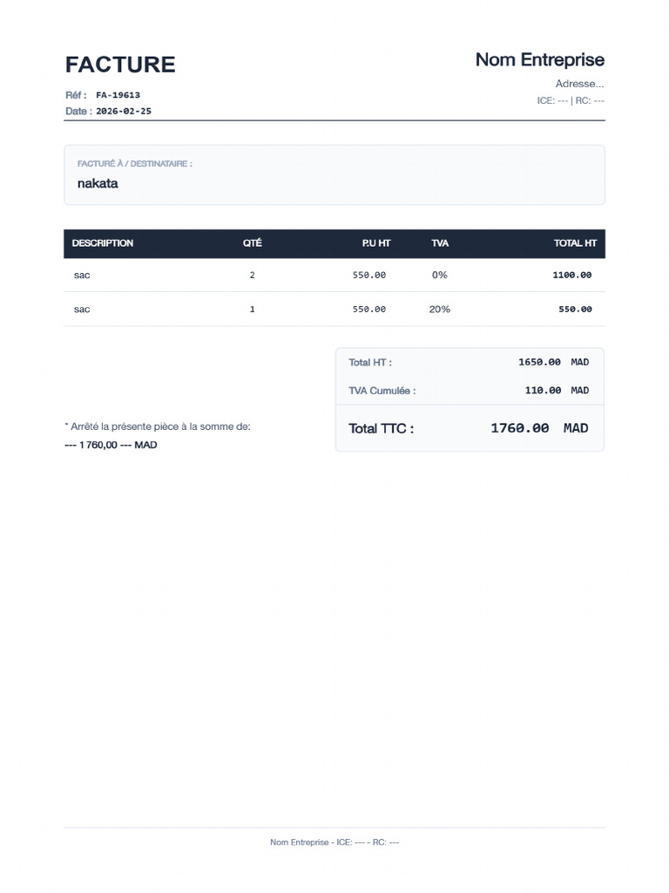Image resolution: width=669 pixels, height=893 pixels.
Task: Click the TOTAL HT column header
Action: pos(575,243)
